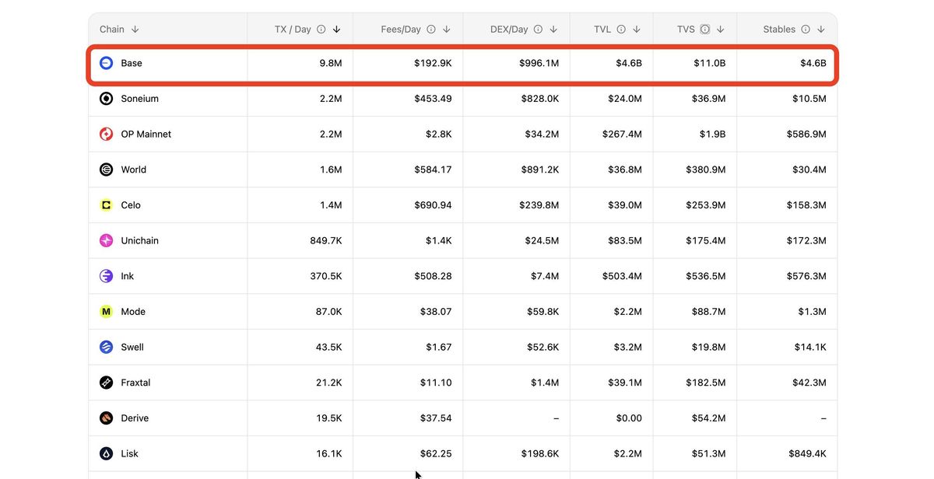Open the DEX/Day info tooltip icon
934x479 pixels.
538,30
